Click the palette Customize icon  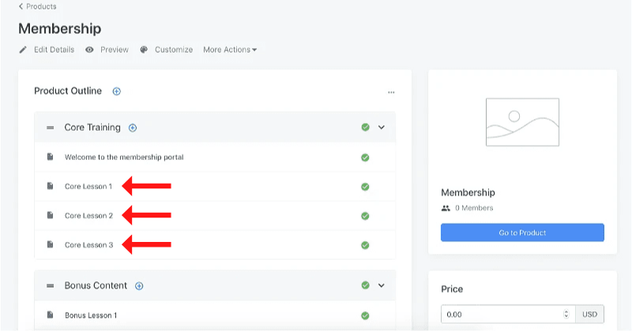pos(144,50)
